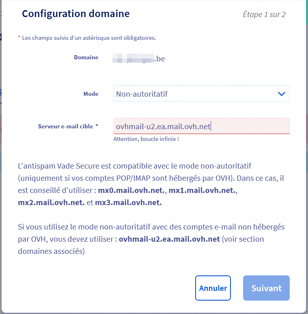This screenshot has height=314, width=308.
Task: Click the Suivant button
Action: coord(266,288)
